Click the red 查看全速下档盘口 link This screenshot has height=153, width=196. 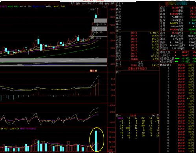point(137,69)
